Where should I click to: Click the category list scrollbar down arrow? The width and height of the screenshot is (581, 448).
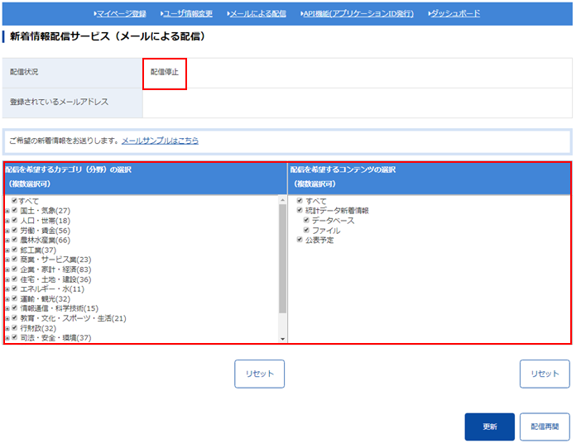(282, 339)
